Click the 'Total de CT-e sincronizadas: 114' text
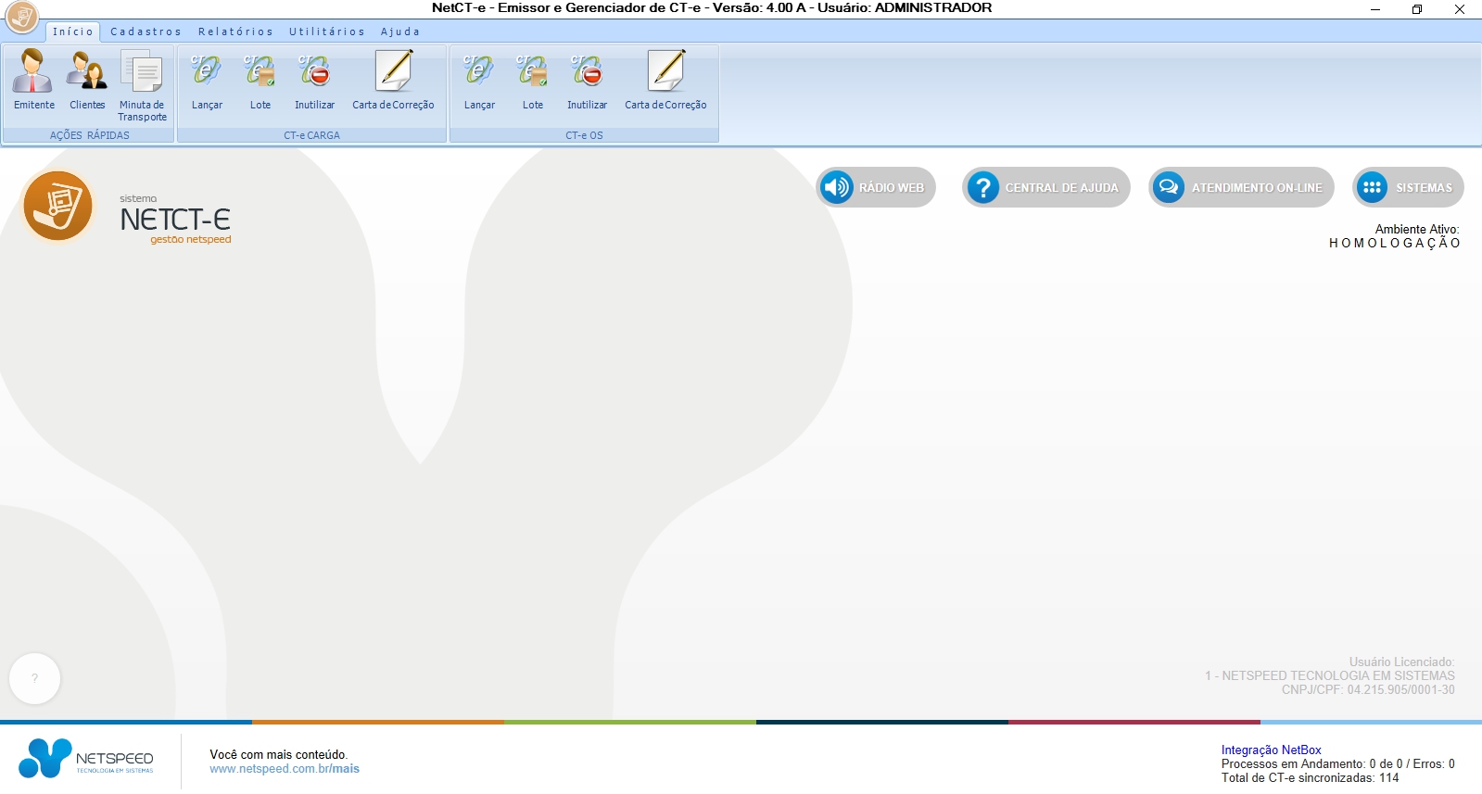 [1310, 778]
